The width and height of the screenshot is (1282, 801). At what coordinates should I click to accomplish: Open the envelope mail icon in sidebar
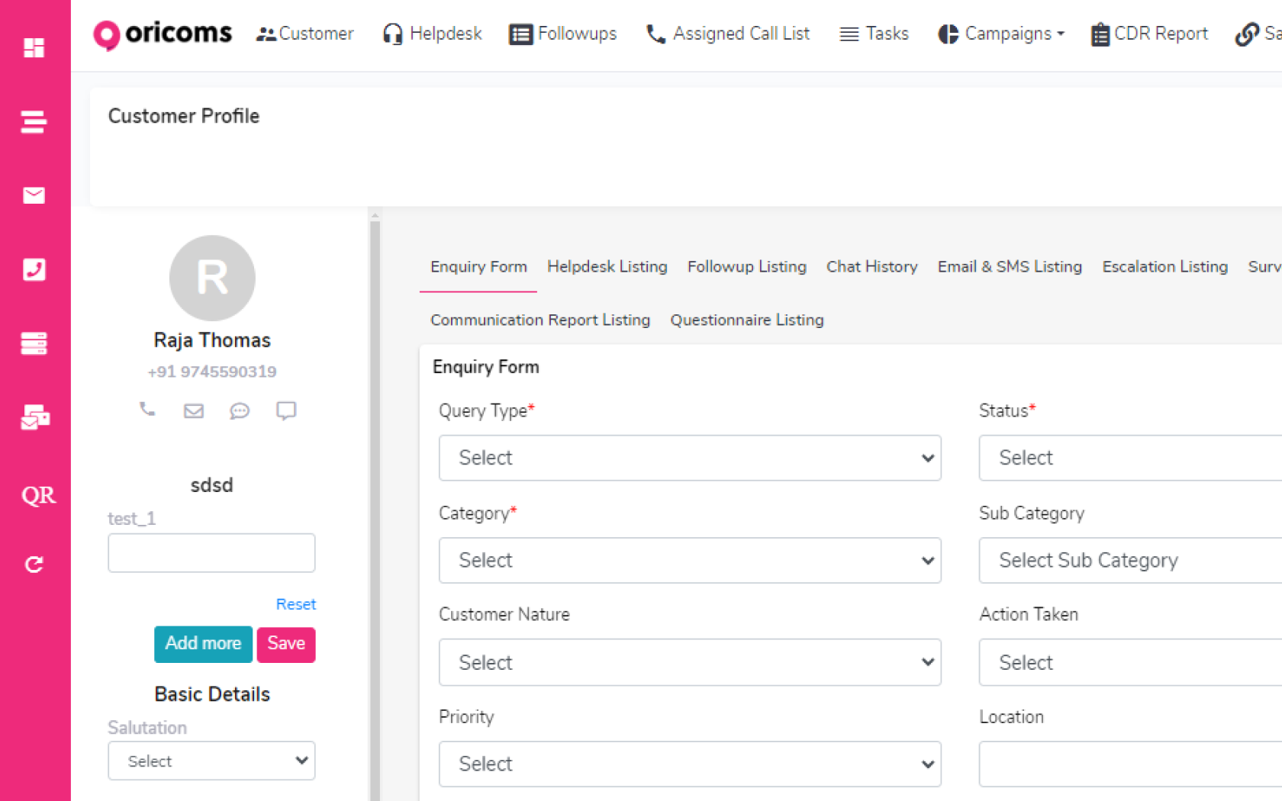click(x=34, y=195)
